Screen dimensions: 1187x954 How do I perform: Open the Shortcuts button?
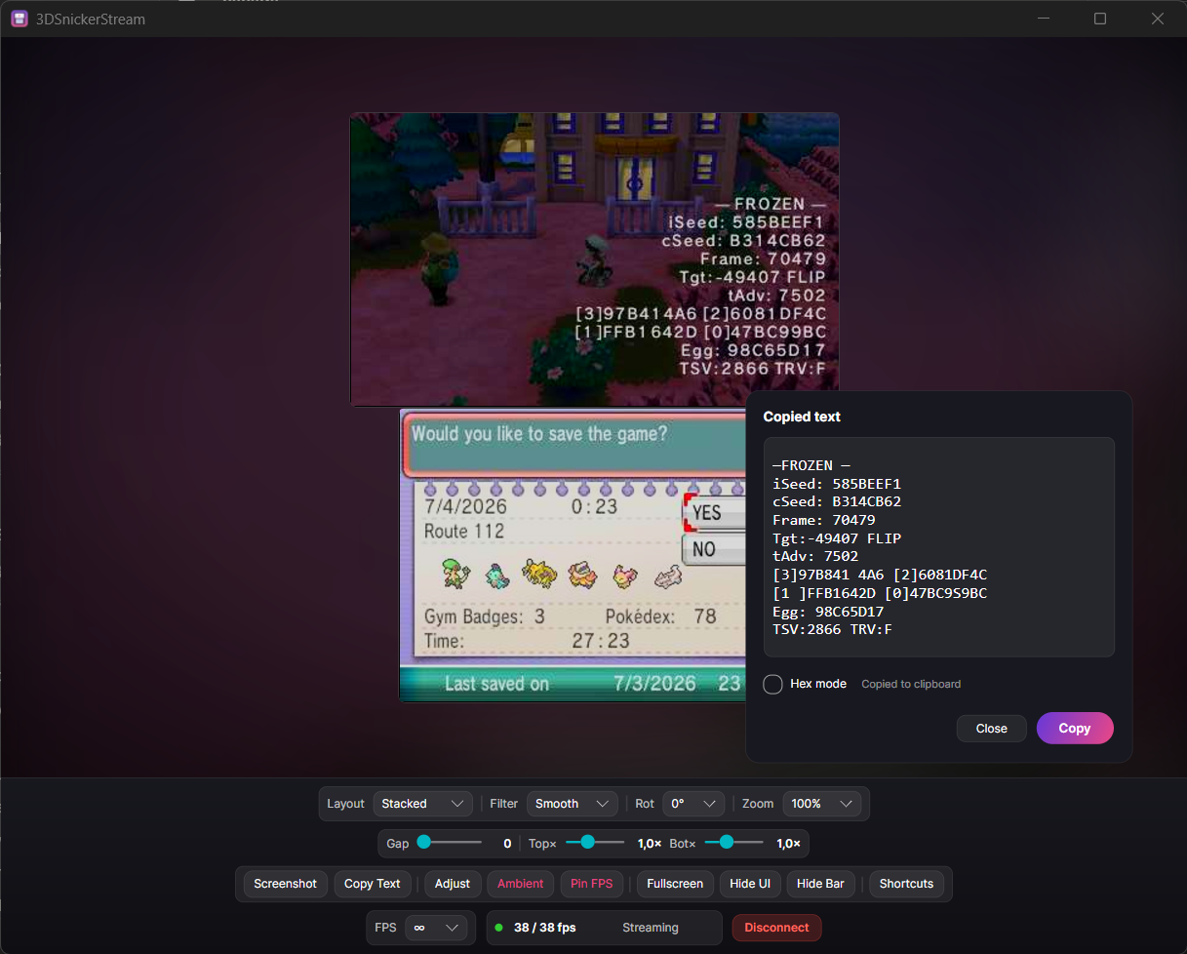click(906, 884)
